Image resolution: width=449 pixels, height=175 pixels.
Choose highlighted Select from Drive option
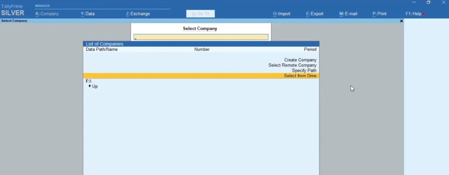click(201, 76)
